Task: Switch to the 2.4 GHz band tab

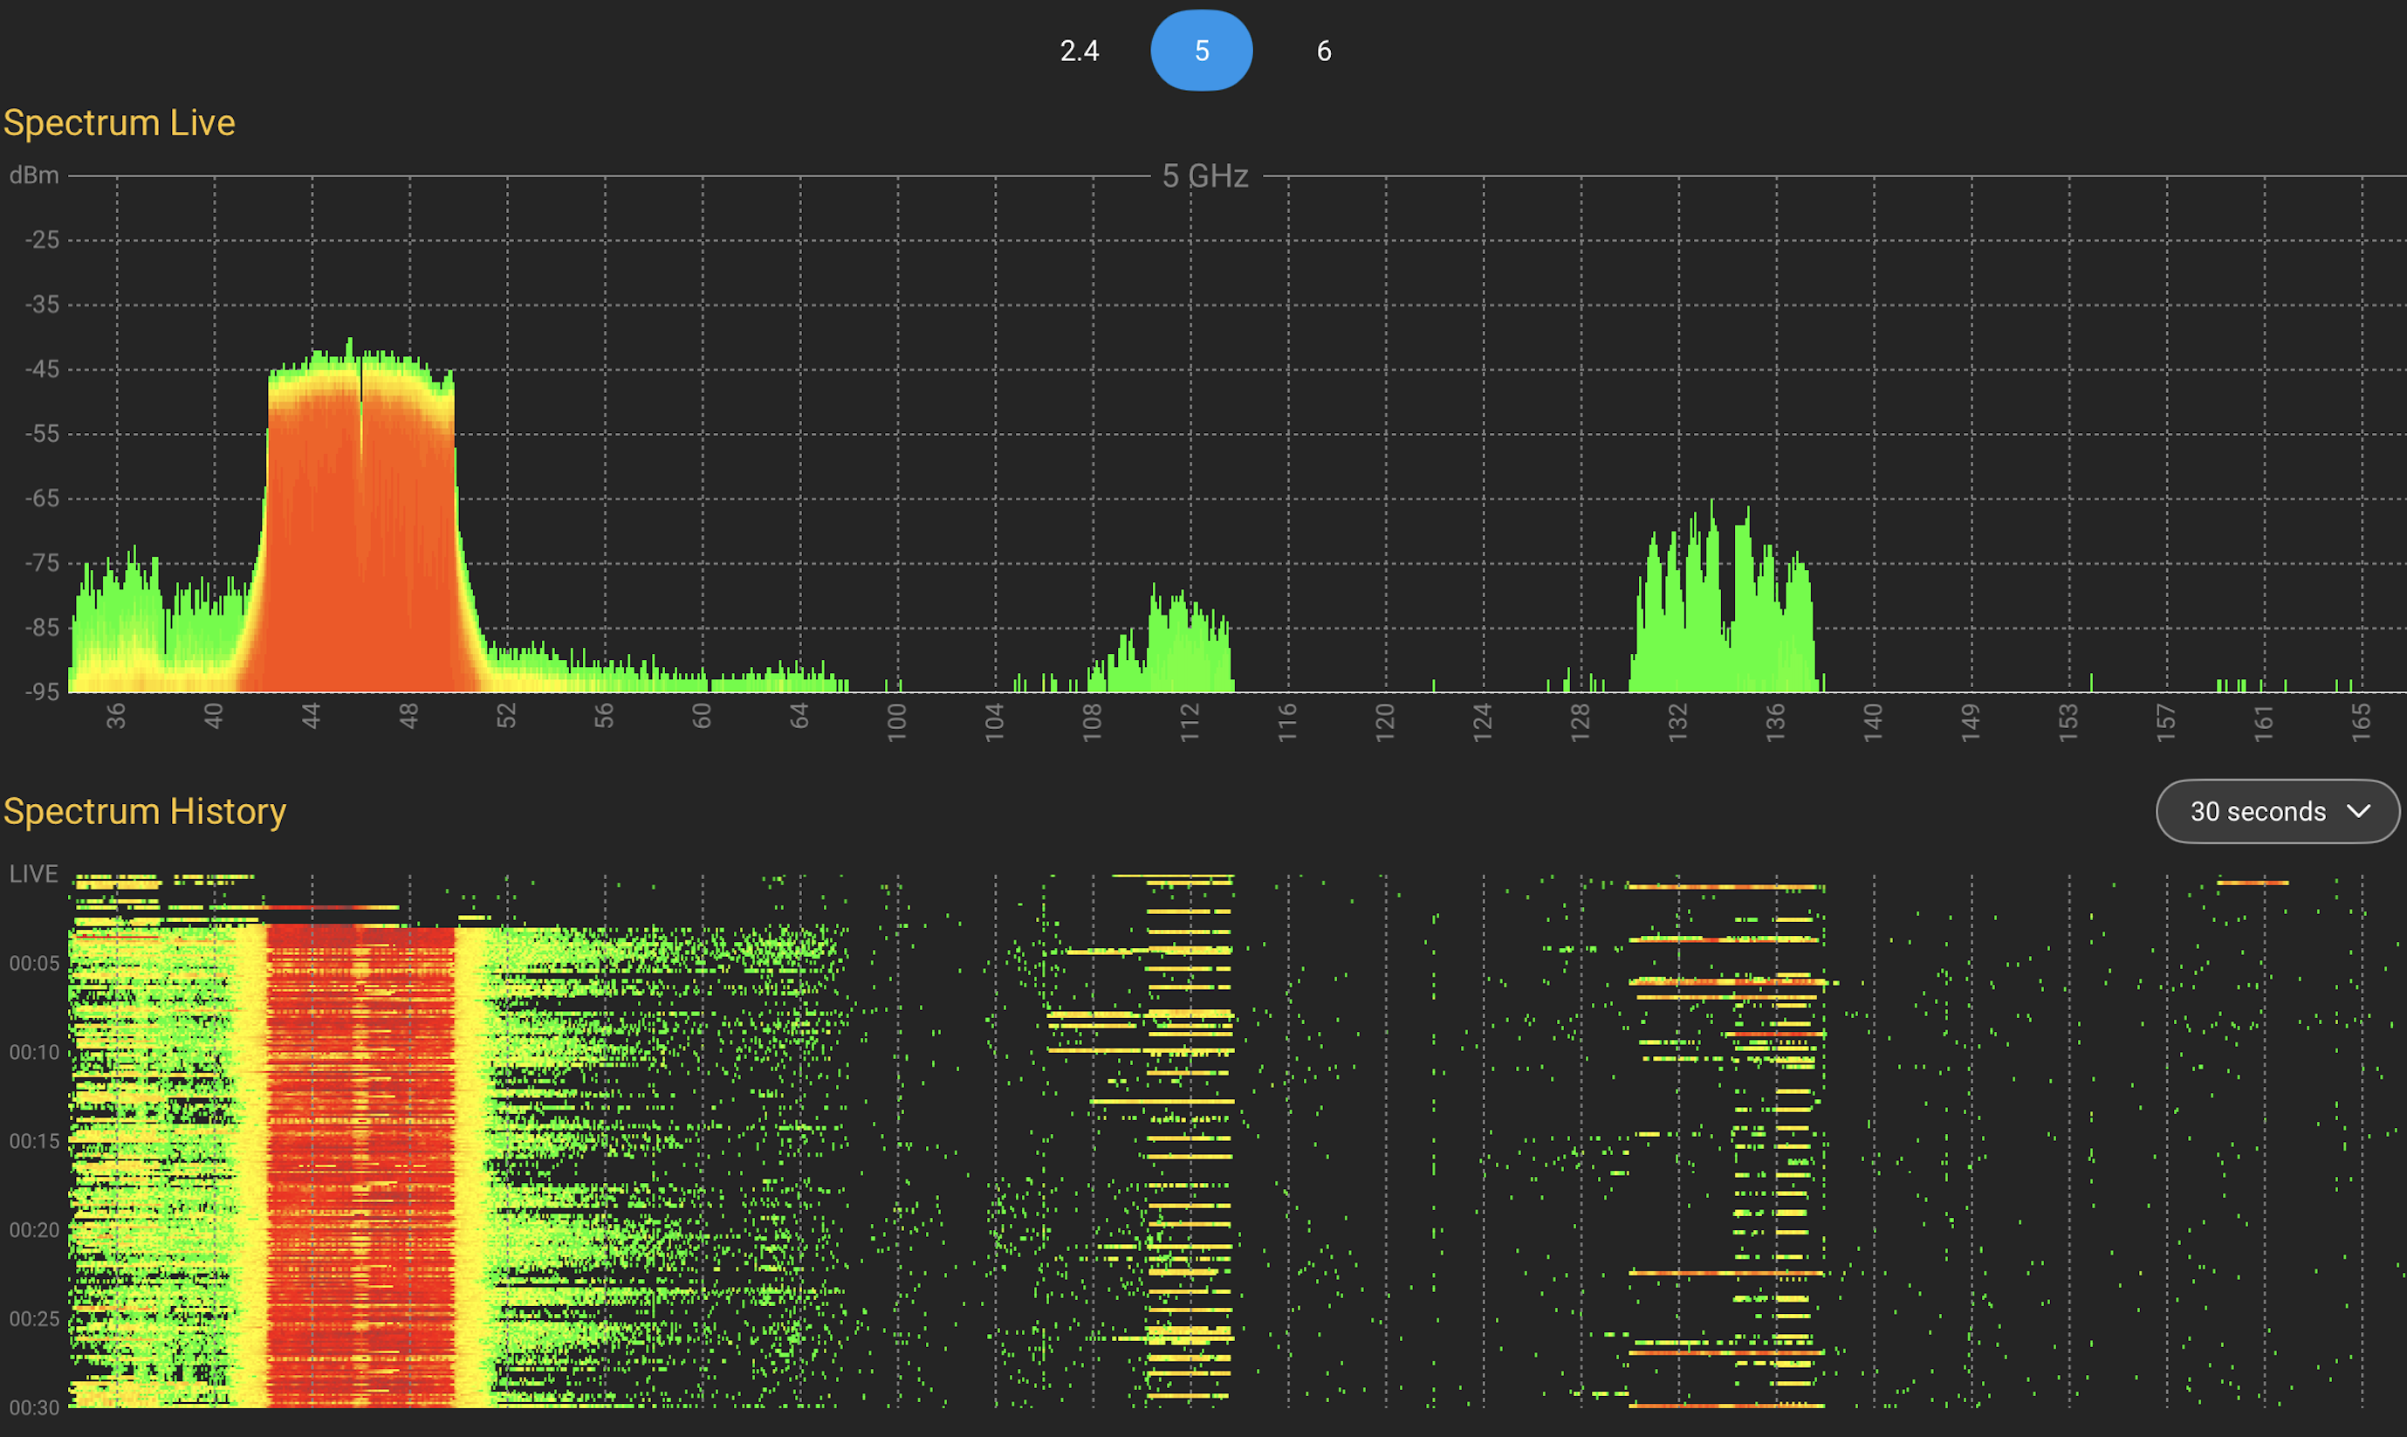Action: tap(1079, 51)
